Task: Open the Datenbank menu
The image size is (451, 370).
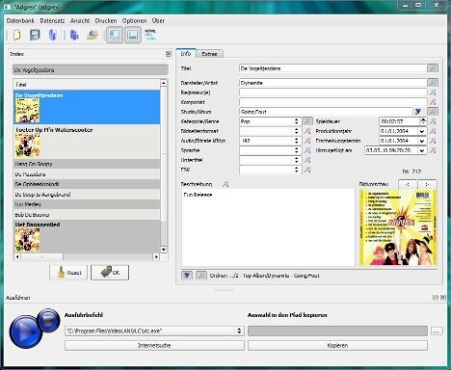Action: 20,20
